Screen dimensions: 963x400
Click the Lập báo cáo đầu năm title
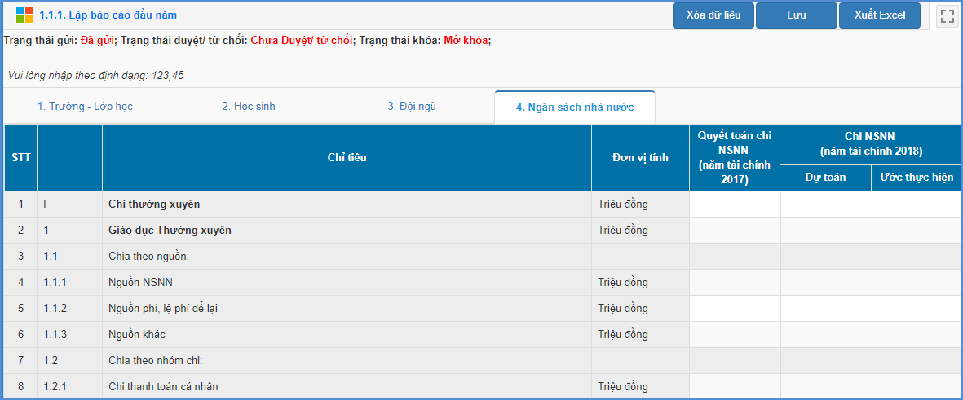point(108,15)
